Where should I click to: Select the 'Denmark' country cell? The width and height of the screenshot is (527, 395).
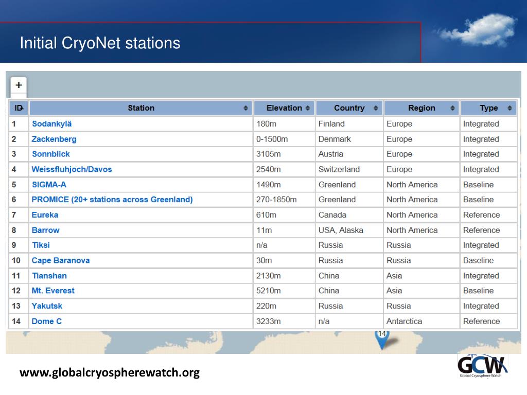click(x=349, y=139)
